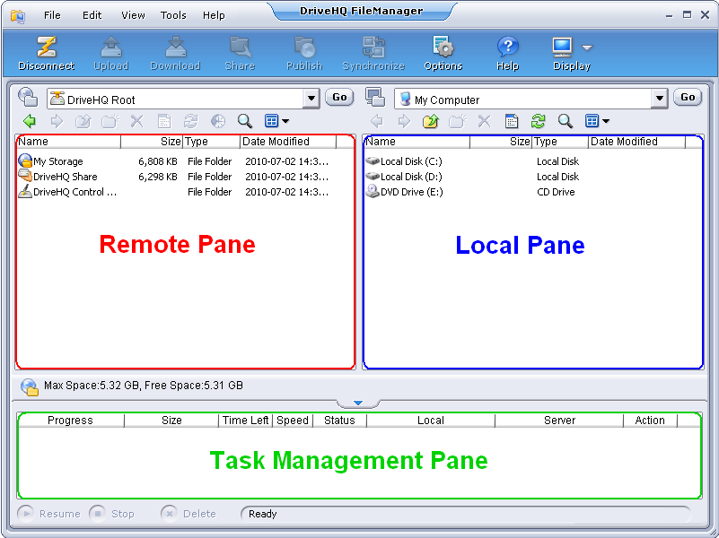Click the remote pane search magnifier icon

(x=244, y=121)
